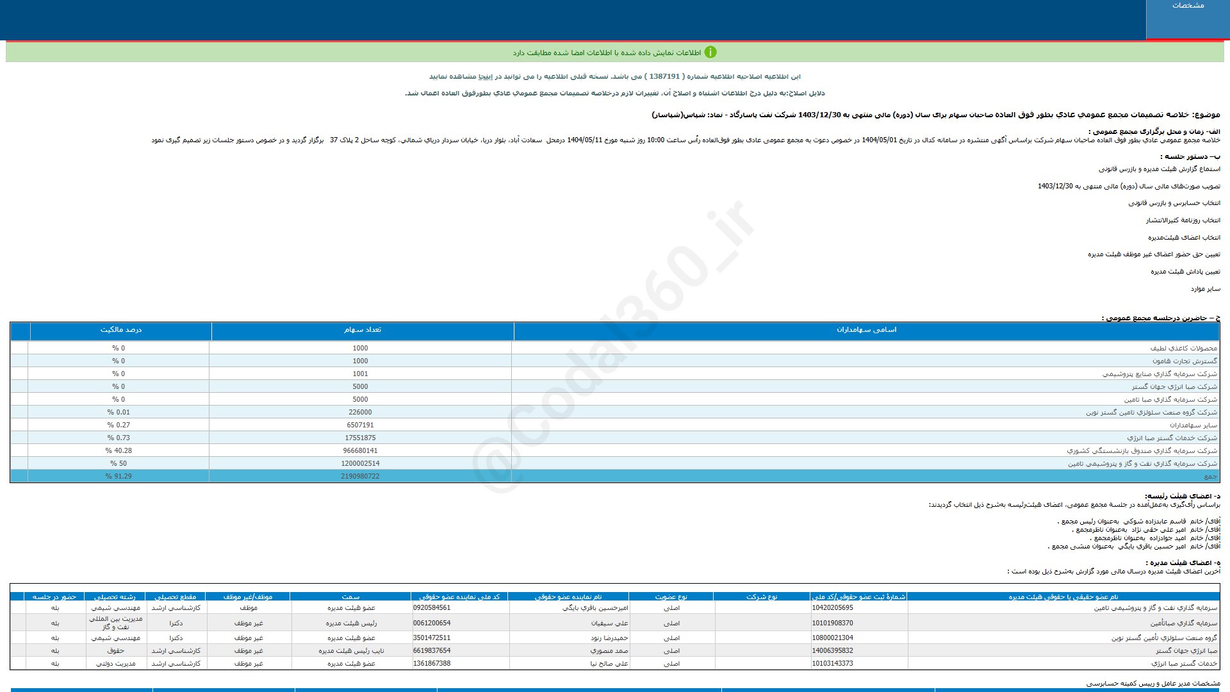Click ownership percent 50
The width and height of the screenshot is (1230, 692).
119,464
